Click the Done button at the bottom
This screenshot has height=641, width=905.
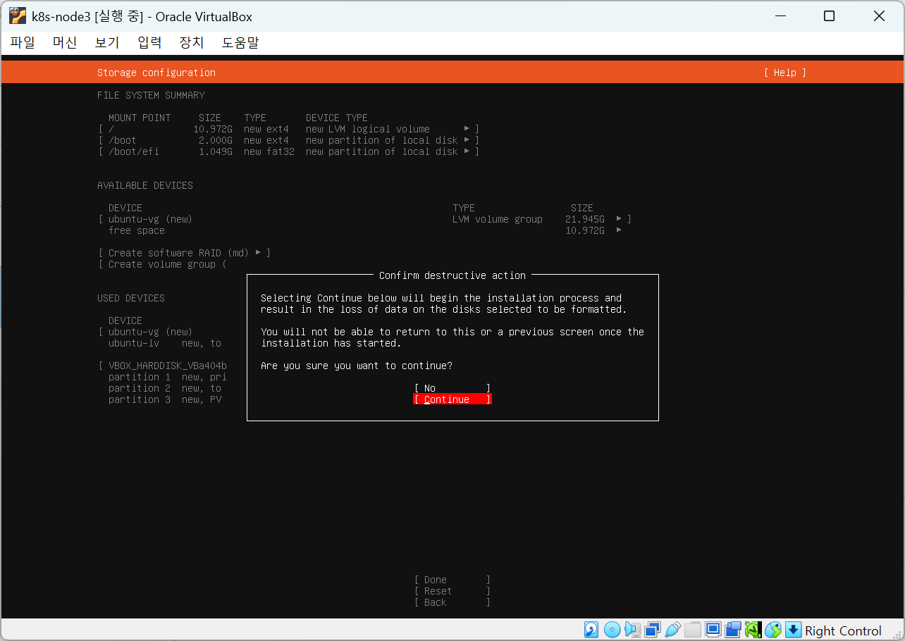[x=452, y=580]
